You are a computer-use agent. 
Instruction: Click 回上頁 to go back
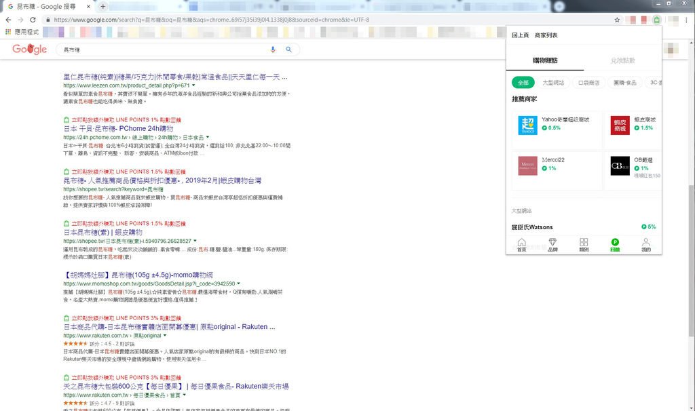(x=520, y=35)
